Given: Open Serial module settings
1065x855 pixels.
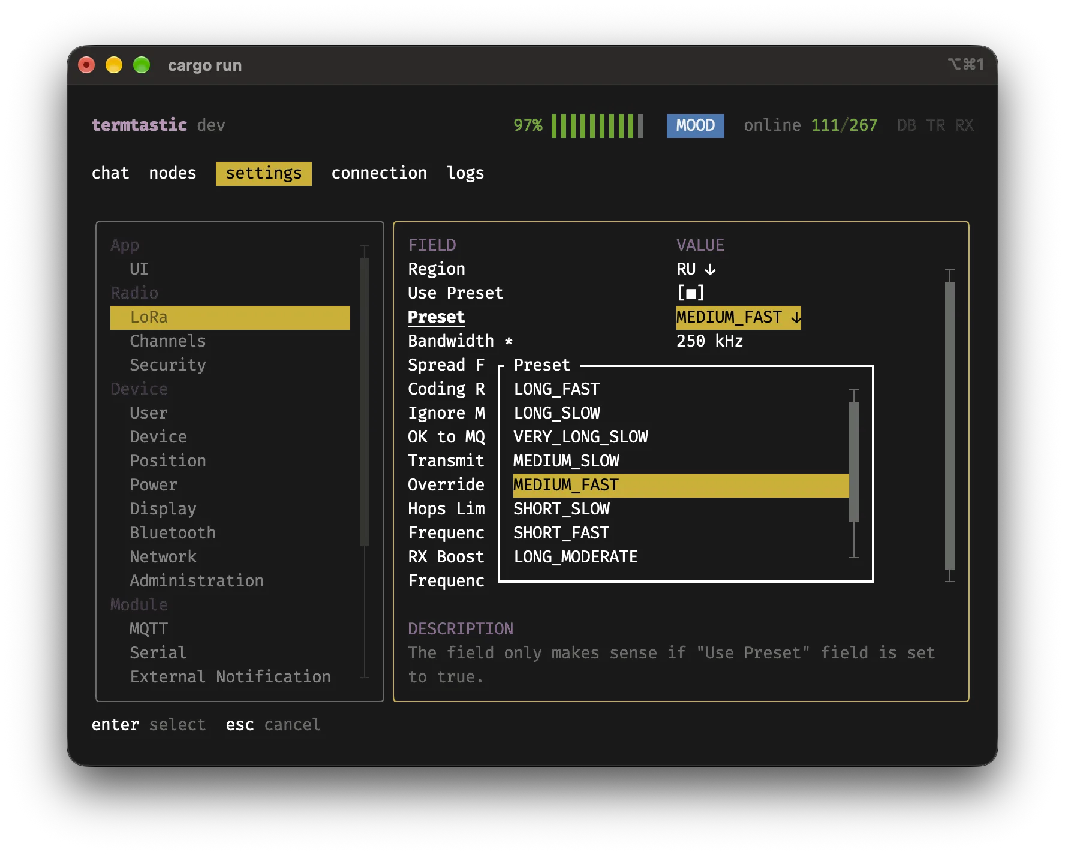Looking at the screenshot, I should click(x=158, y=653).
